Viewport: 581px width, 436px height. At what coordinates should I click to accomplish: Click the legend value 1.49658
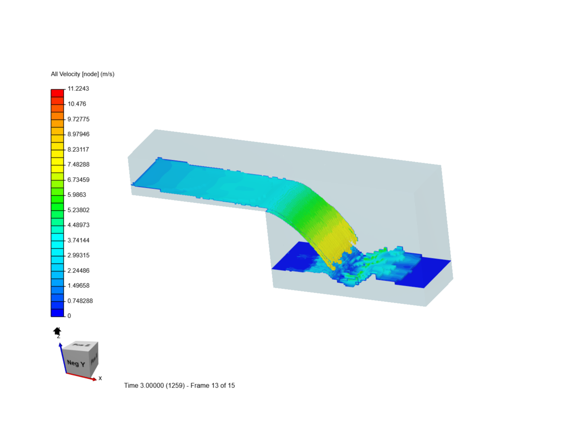point(78,285)
